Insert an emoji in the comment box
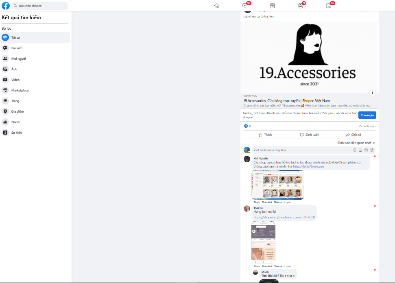This screenshot has width=395, height=283. pos(354,150)
